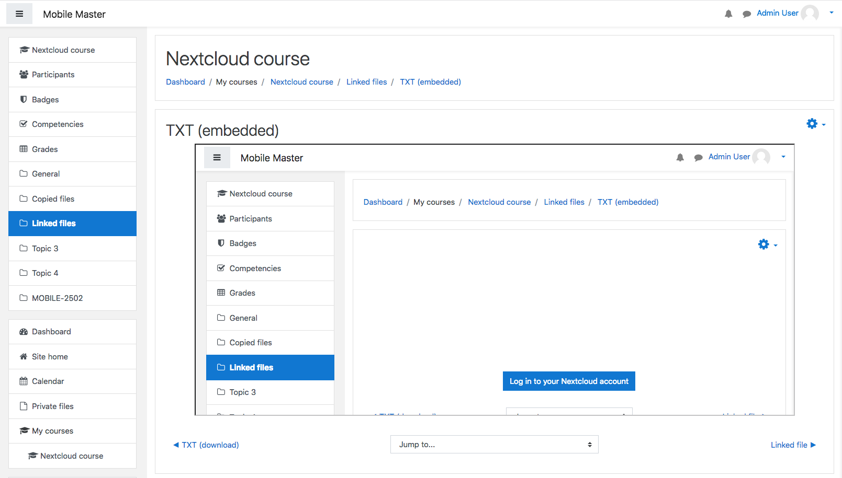Expand the outer user menu caret
The width and height of the screenshot is (842, 478).
coord(832,13)
